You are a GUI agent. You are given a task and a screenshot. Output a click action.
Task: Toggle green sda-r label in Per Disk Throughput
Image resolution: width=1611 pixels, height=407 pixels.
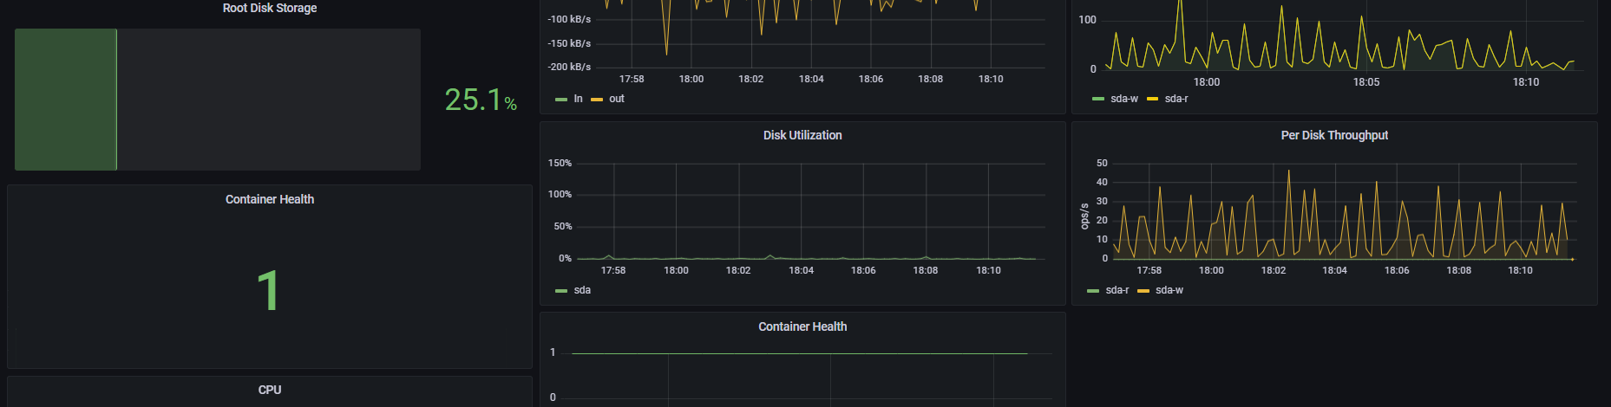click(1117, 290)
